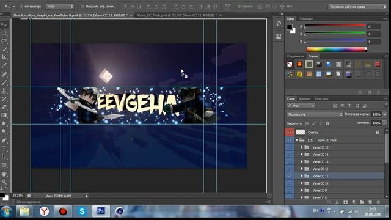The height and width of the screenshot is (220, 391).
Task: Create a new layer
Action: coord(370,202)
